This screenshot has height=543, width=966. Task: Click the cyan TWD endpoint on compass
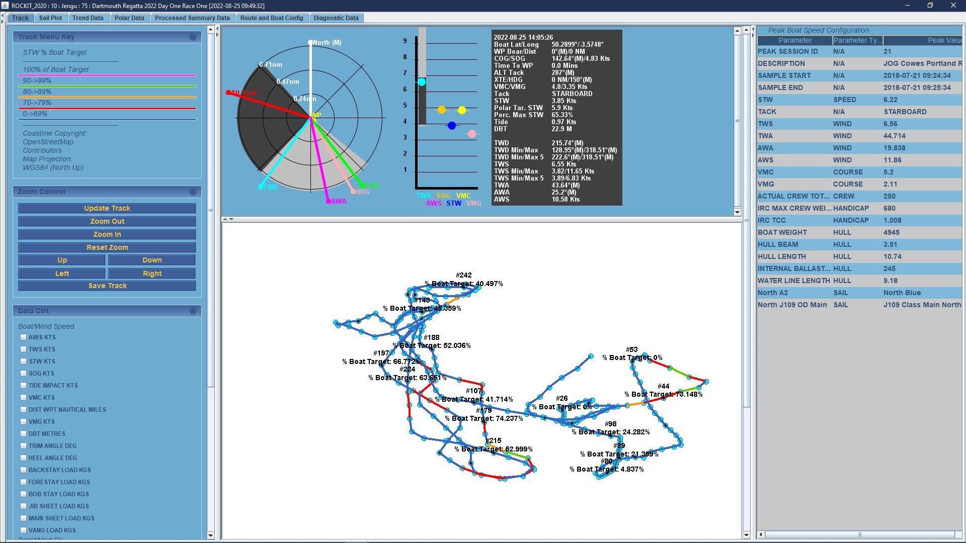(x=260, y=188)
